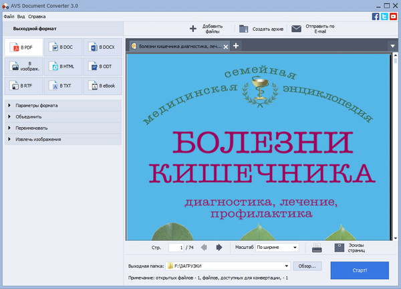Pick the DOCX output format
This screenshot has width=401, height=289.
click(x=102, y=47)
